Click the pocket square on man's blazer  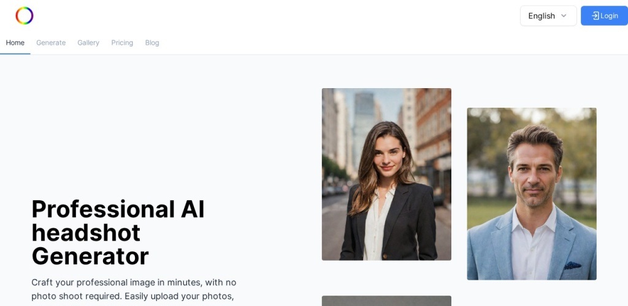point(572,265)
